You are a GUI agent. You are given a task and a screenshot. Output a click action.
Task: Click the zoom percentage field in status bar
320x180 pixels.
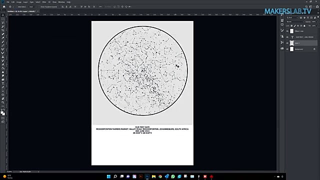coord(9,171)
